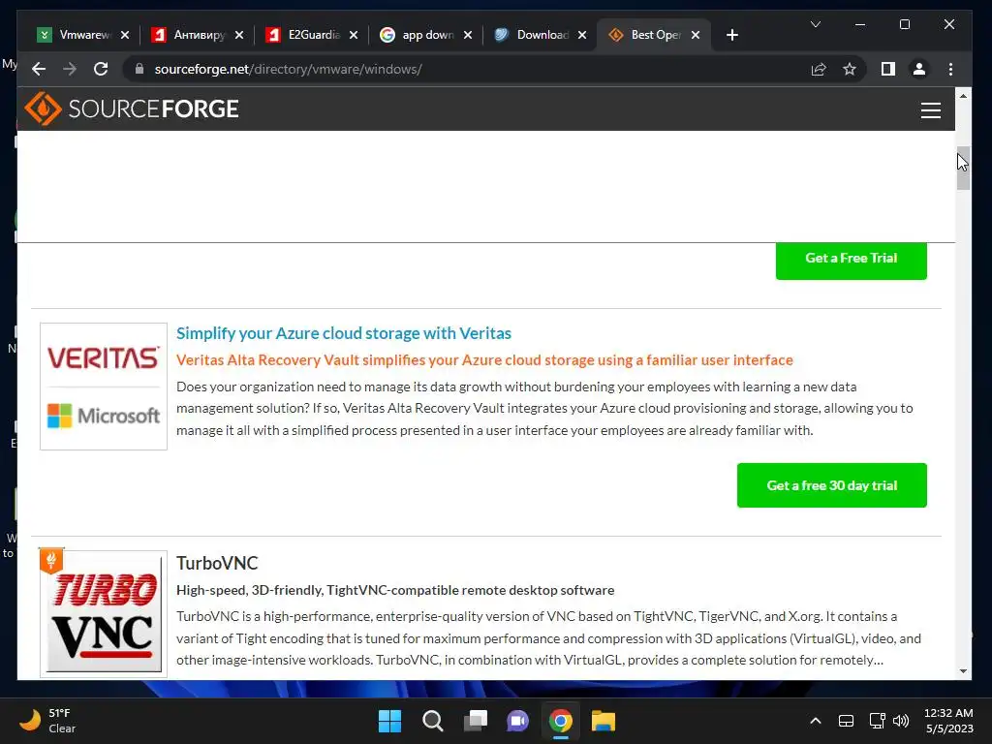Viewport: 992px width, 744px height.
Task: Click Get a free 30 day trial
Action: pyautogui.click(x=831, y=485)
